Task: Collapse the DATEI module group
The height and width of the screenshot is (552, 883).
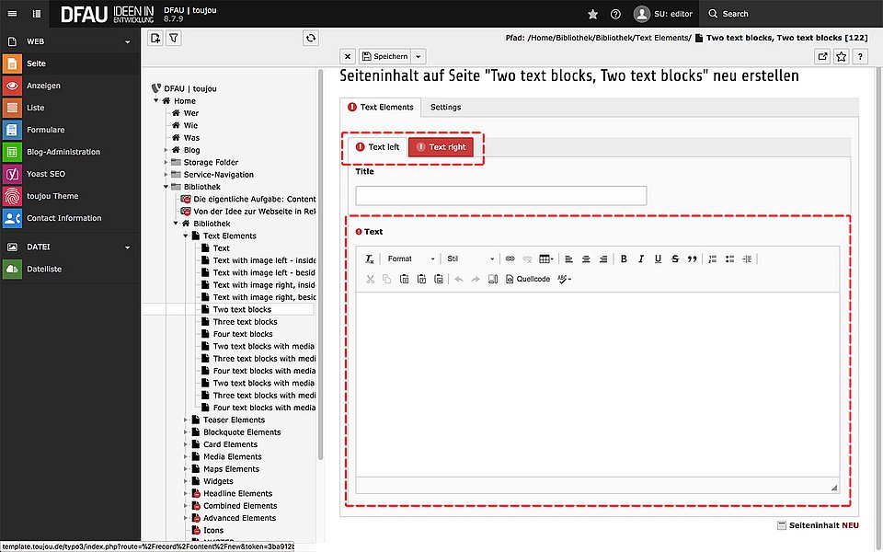Action: (127, 247)
